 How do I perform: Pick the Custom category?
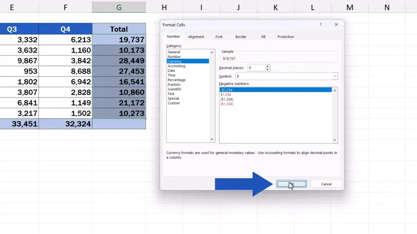click(174, 103)
